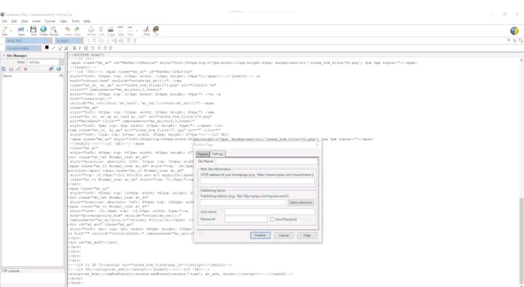Open the View All files dropdown

click(46, 62)
